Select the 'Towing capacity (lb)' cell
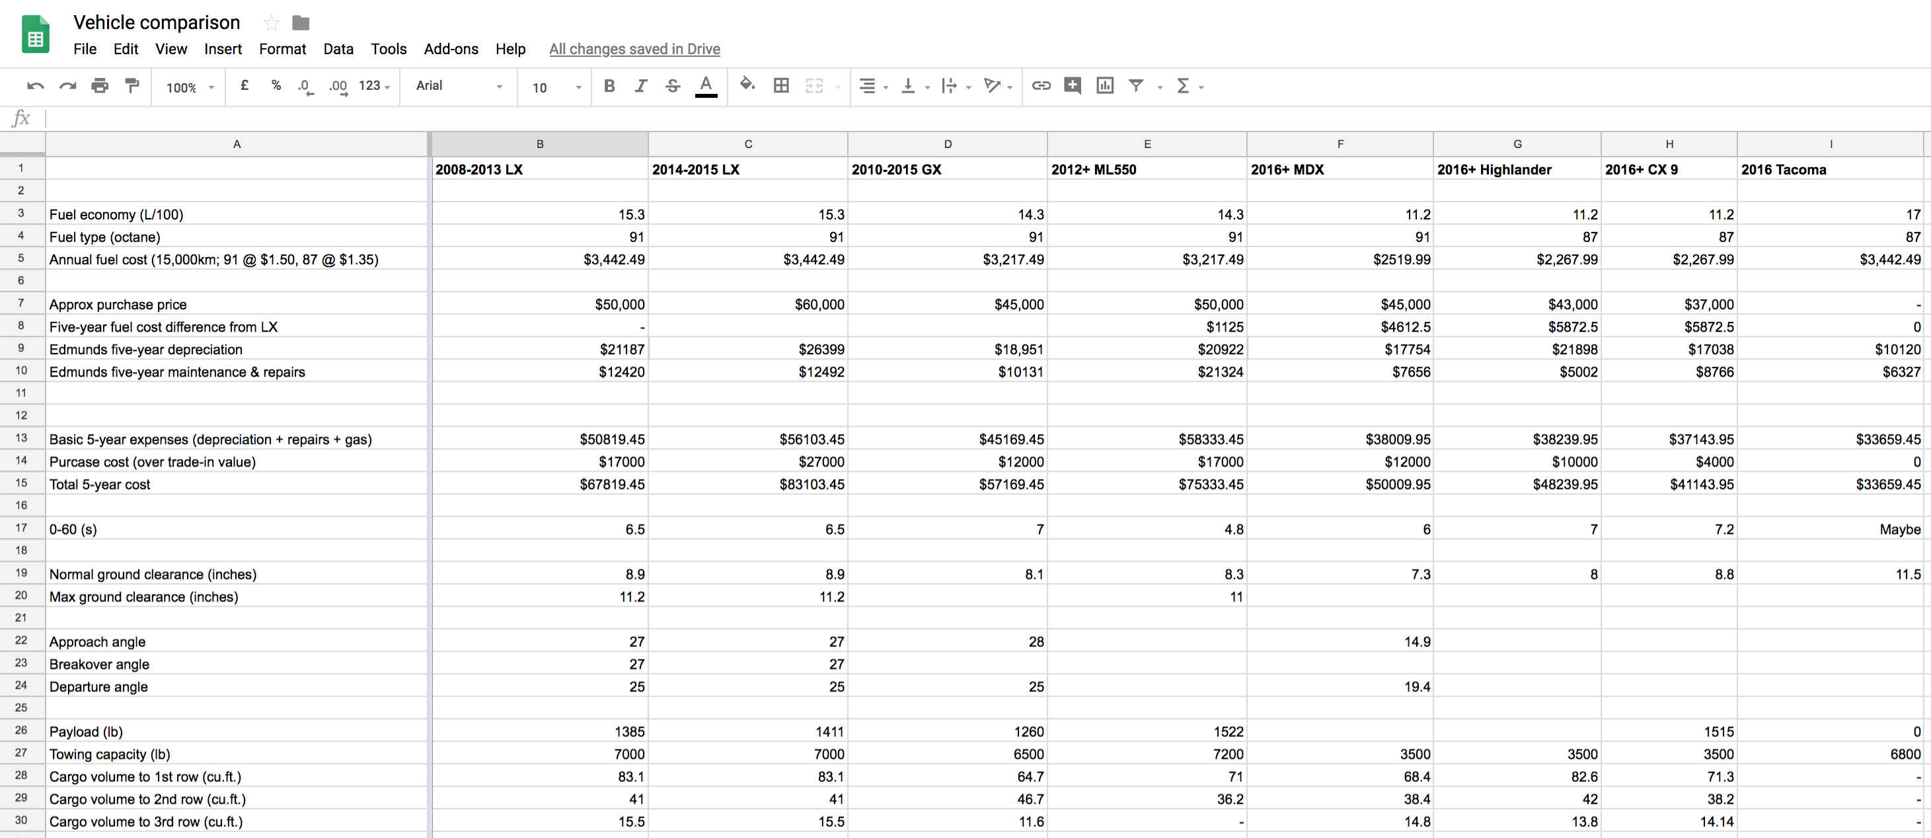The image size is (1931, 838). tap(237, 753)
